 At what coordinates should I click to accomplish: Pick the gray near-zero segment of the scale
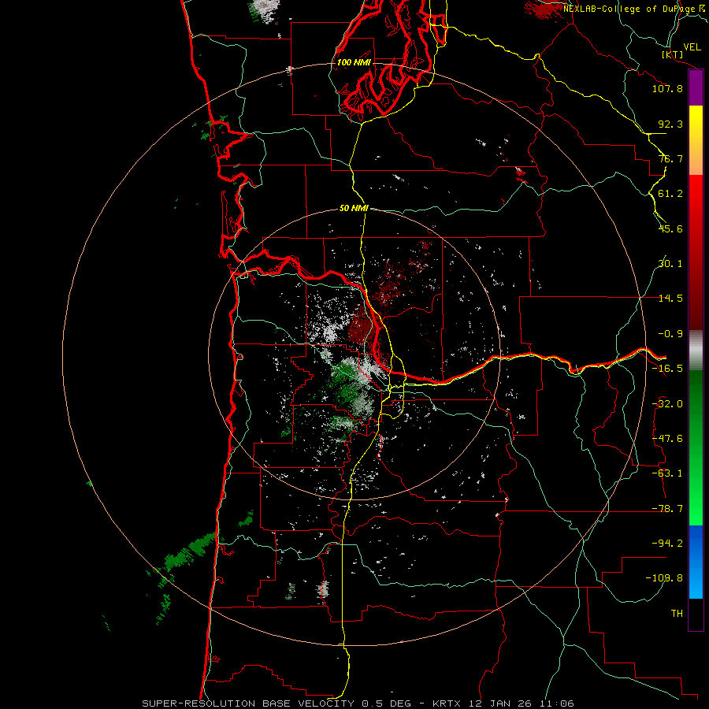[696, 351]
